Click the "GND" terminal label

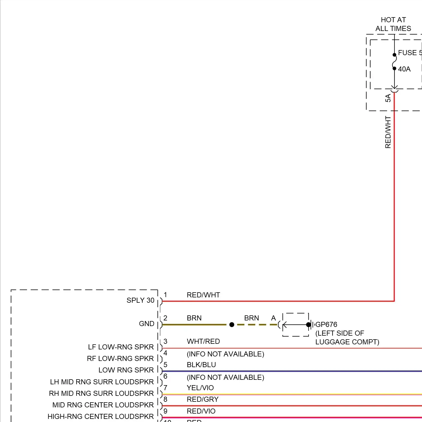(x=147, y=324)
